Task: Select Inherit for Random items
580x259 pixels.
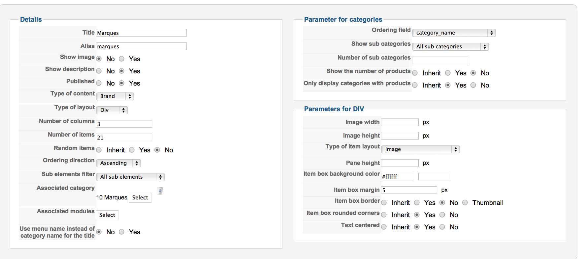Action: click(99, 150)
